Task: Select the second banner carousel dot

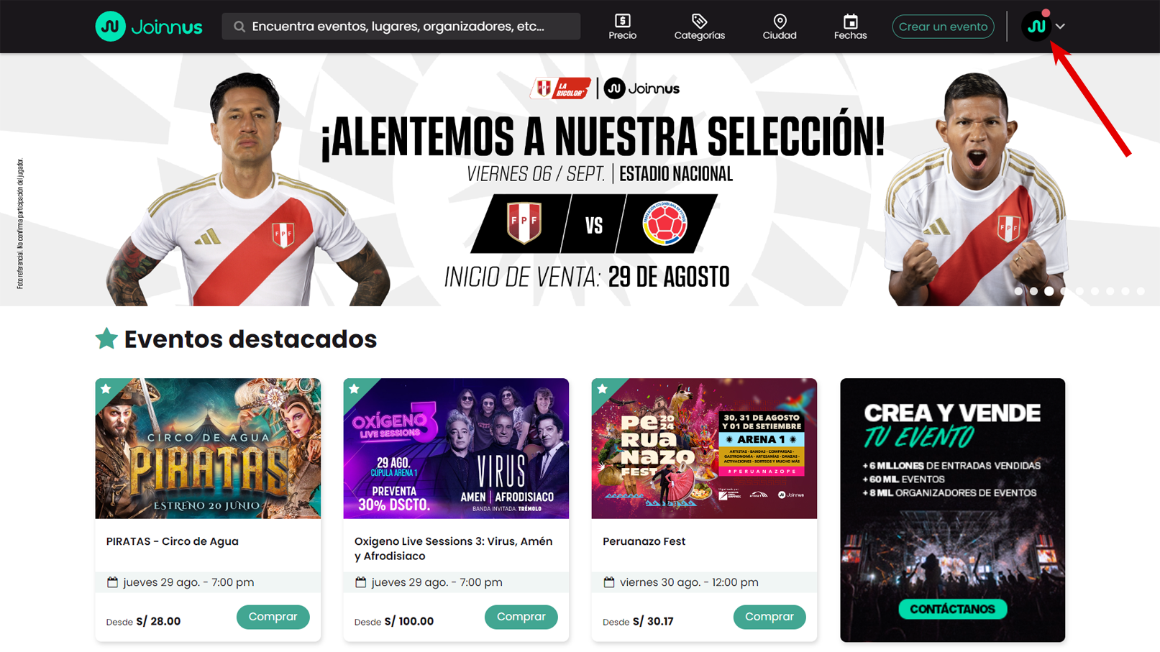Action: (1033, 291)
